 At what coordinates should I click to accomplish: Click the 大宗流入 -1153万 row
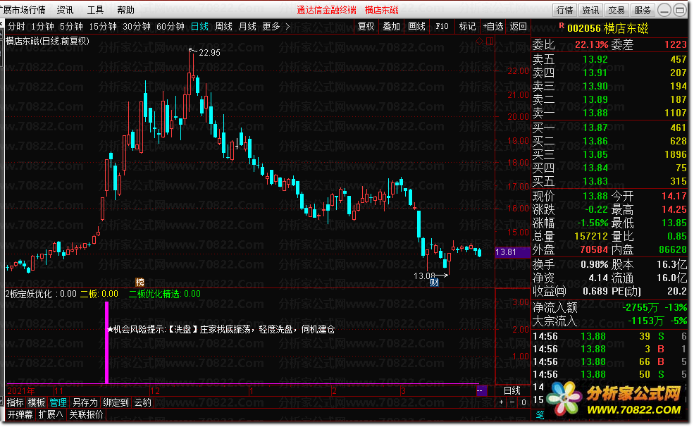click(609, 321)
